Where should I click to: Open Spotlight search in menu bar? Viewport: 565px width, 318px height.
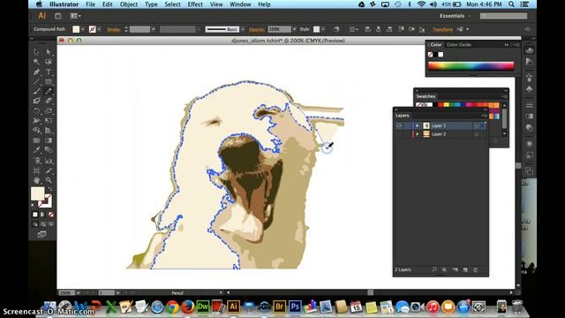coord(511,4)
